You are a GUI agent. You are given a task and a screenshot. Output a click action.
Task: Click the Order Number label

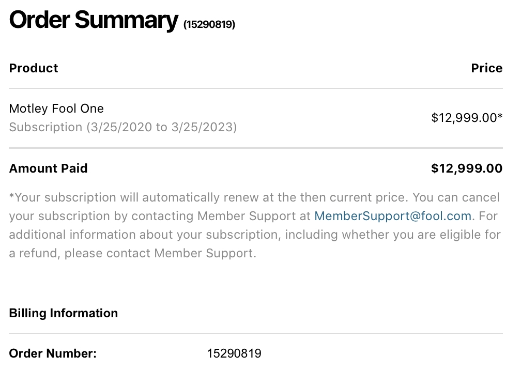point(53,353)
